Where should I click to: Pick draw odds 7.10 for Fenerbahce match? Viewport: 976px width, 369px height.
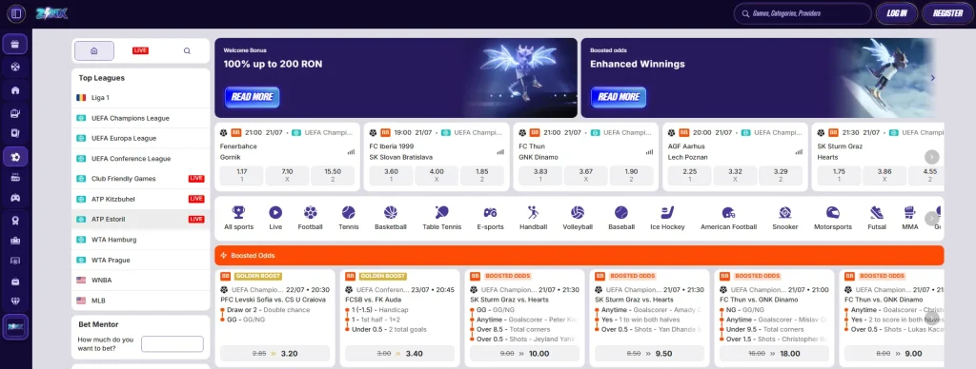(287, 175)
